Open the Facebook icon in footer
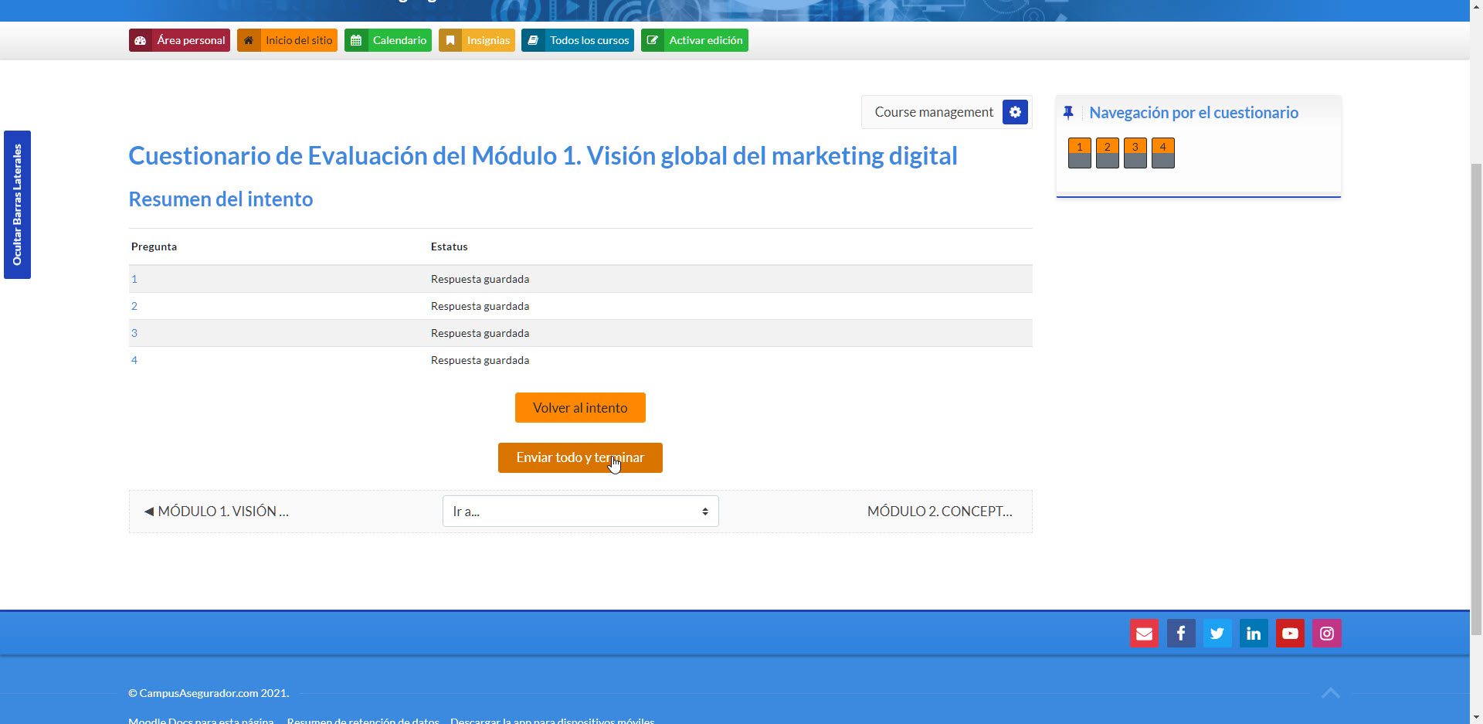Image resolution: width=1483 pixels, height=724 pixels. pos(1180,634)
